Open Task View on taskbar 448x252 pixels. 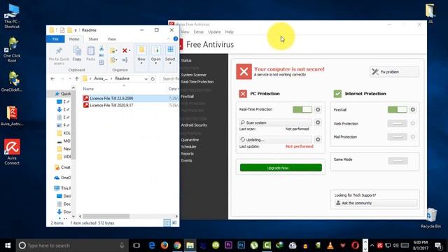136,246
